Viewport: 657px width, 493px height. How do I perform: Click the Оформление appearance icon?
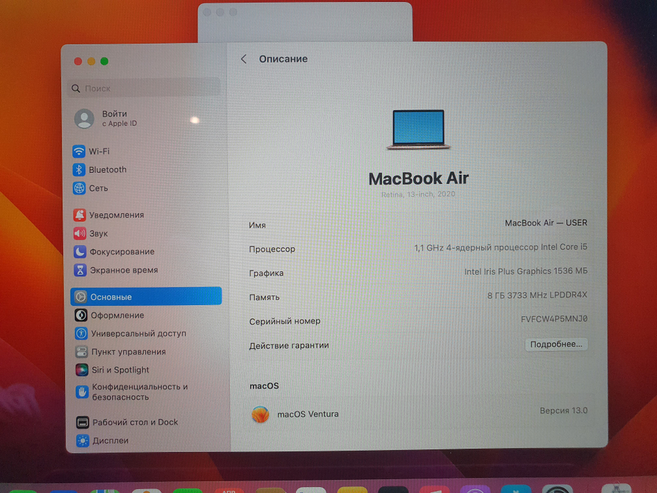pyautogui.click(x=81, y=315)
